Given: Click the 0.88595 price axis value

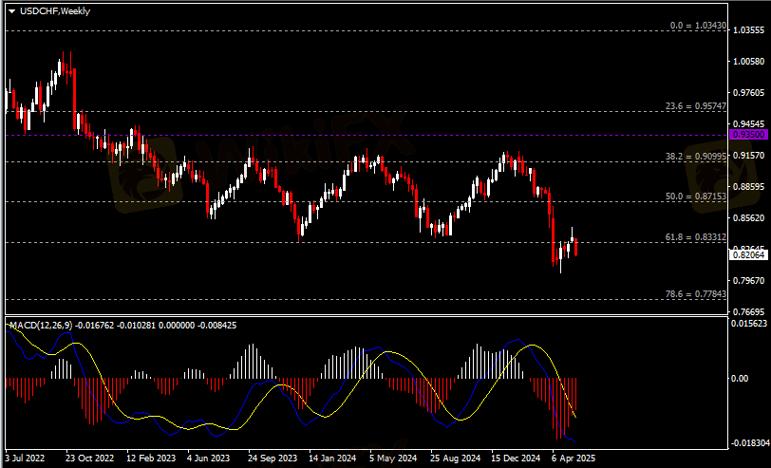Looking at the screenshot, I should pos(748,186).
